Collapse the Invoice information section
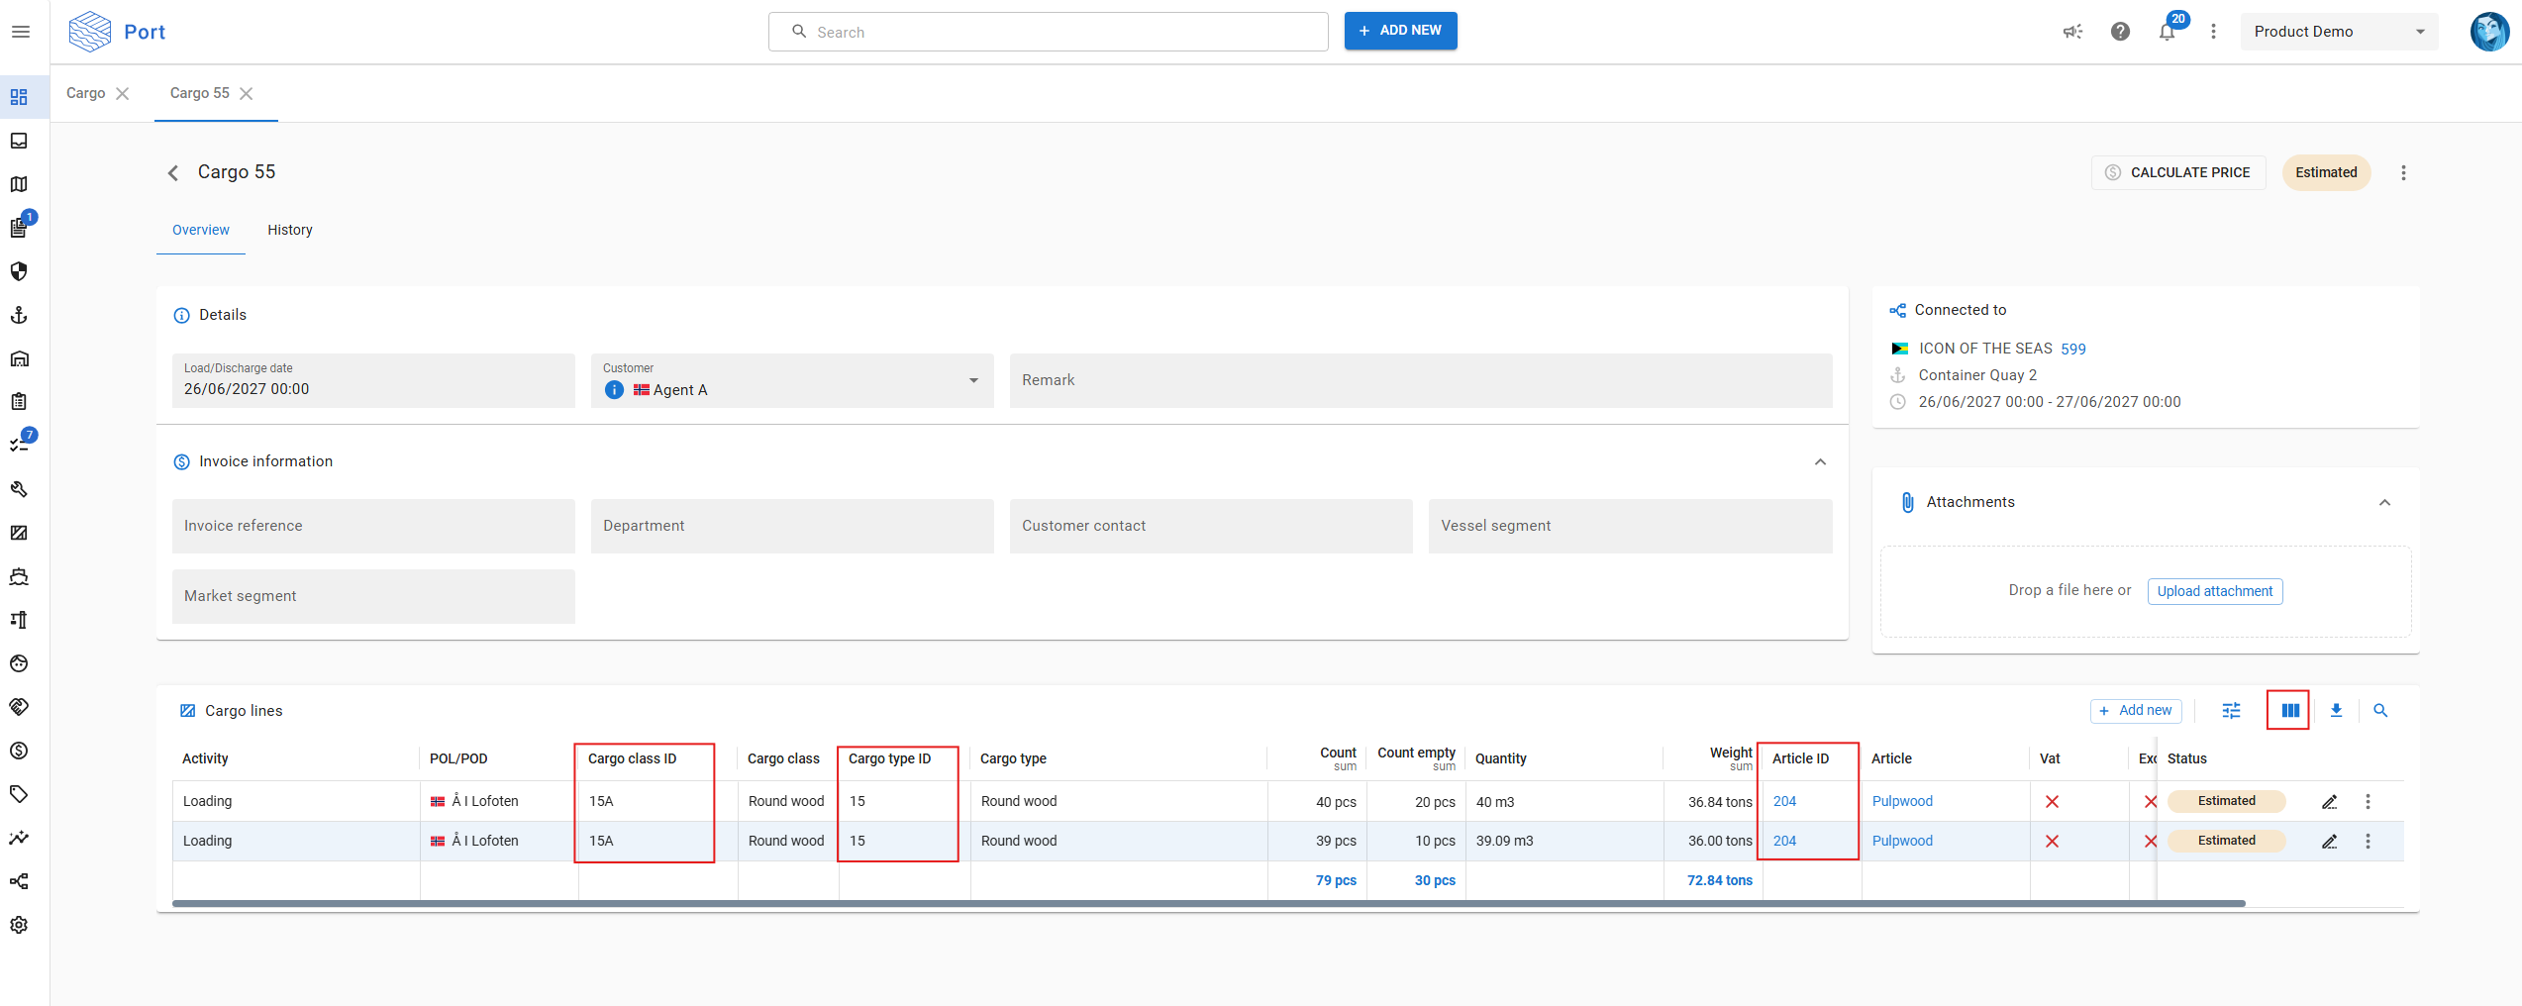 (1820, 462)
